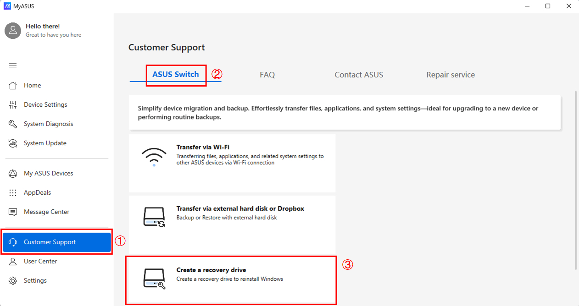Open Device Settings sliders icon
Viewport: 579px width, 306px height.
tap(13, 105)
